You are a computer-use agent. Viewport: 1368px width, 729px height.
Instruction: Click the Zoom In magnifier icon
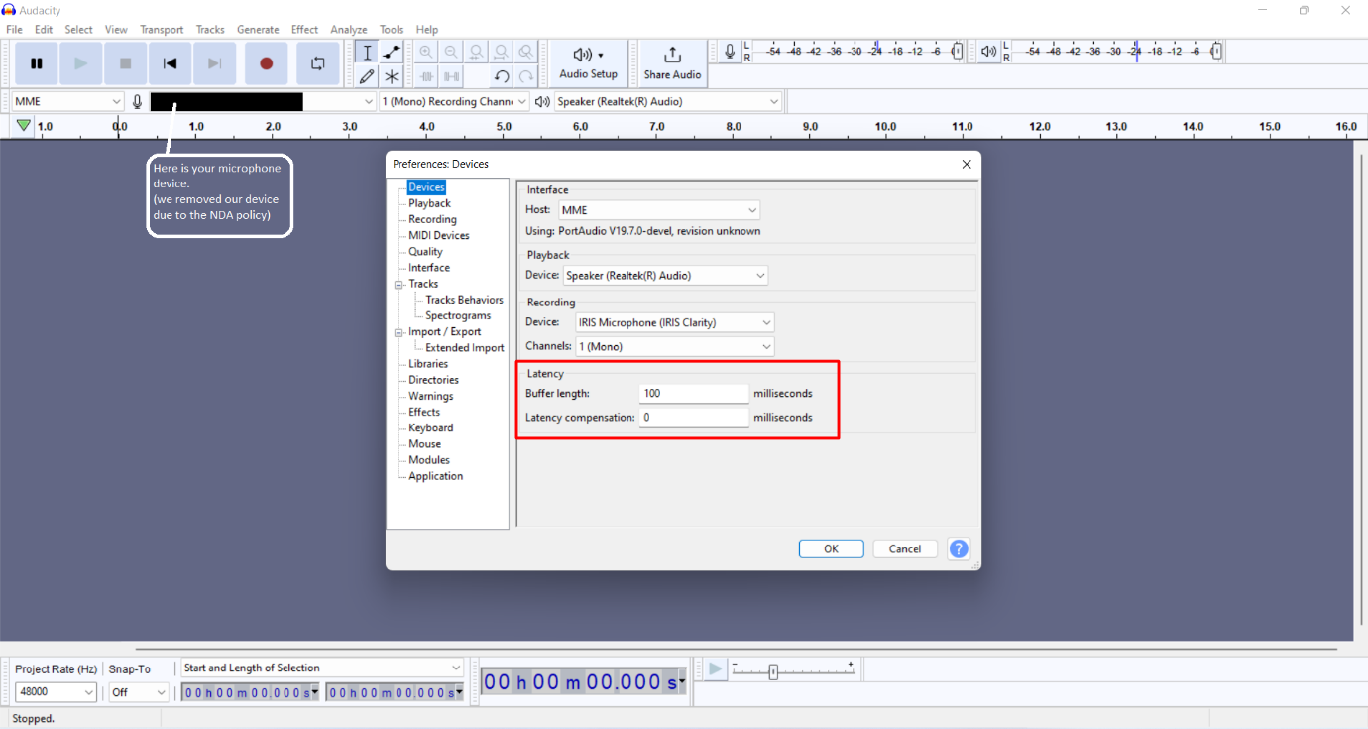[x=426, y=53]
